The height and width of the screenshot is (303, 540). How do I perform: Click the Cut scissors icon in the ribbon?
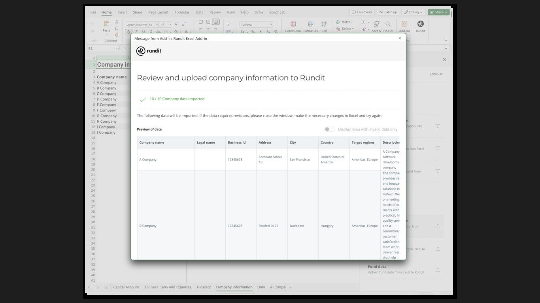coord(117,22)
